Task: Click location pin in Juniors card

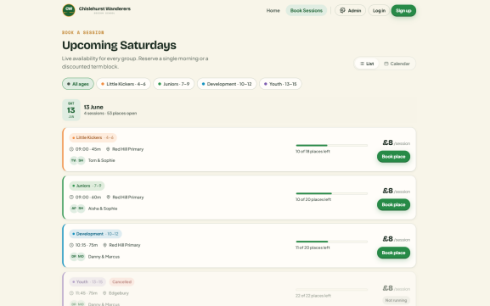Action: coord(108,198)
